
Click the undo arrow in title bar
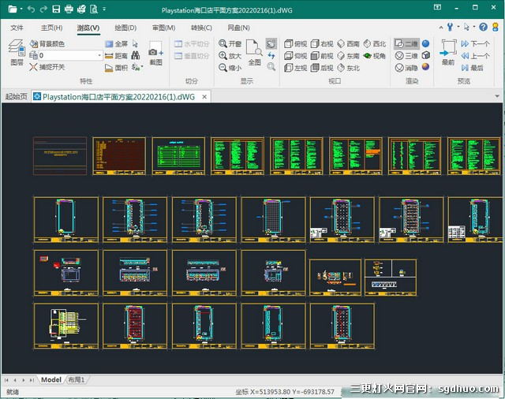point(32,9)
